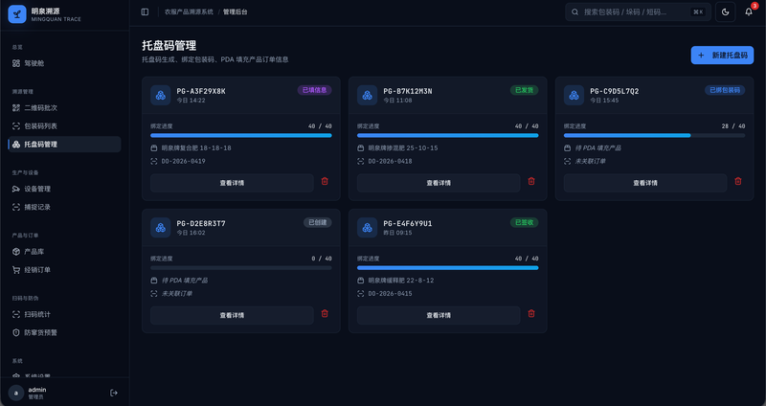View details of pallet PG-A3F29X8K

pos(232,183)
